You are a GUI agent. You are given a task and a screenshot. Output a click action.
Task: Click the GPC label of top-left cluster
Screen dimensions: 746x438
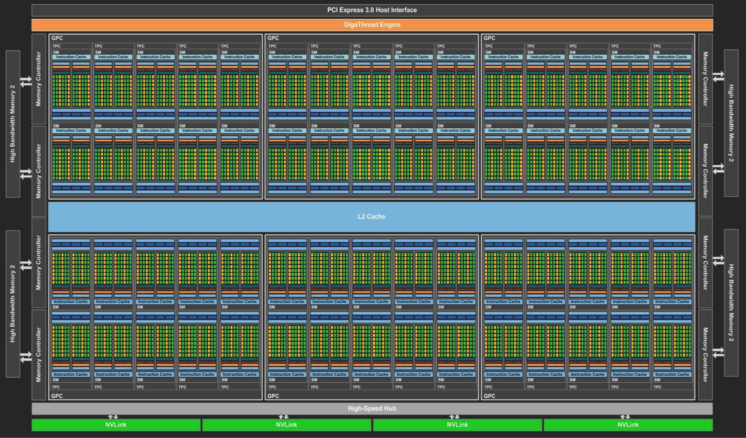coord(57,38)
